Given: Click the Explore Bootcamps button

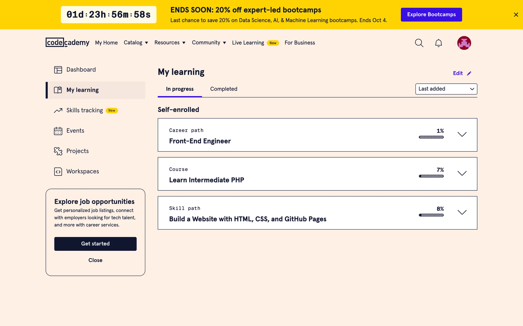Looking at the screenshot, I should point(431,15).
